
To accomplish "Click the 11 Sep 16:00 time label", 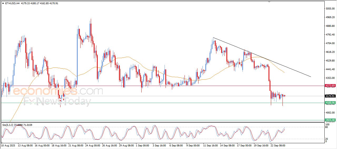I will point(211,145).
